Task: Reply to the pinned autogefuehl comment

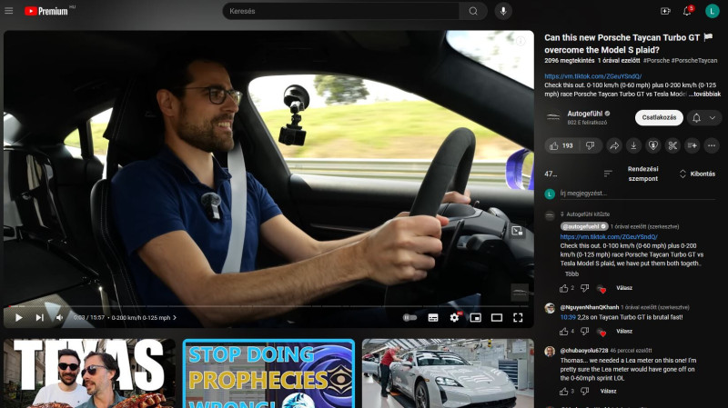Action: [624, 288]
